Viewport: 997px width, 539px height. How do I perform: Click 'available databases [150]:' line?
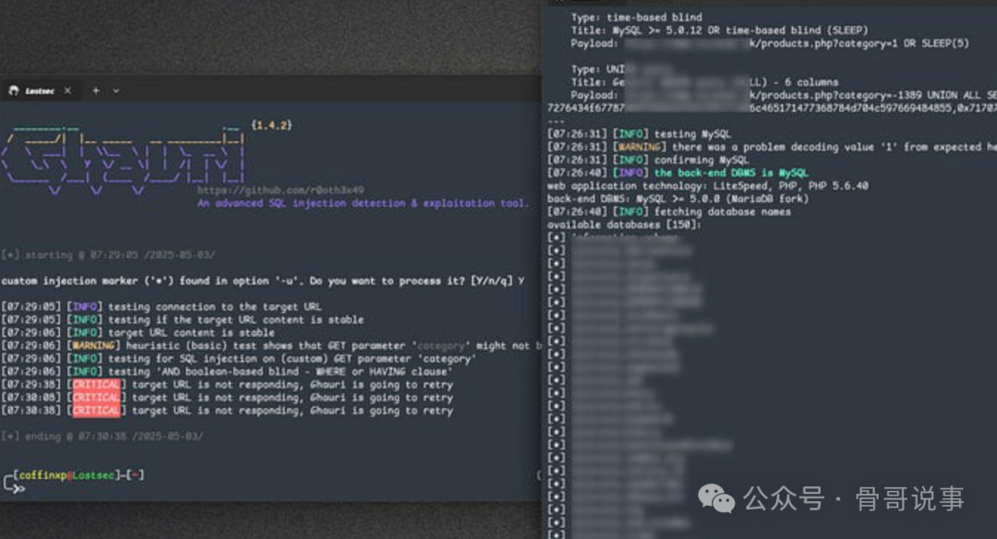click(x=624, y=225)
